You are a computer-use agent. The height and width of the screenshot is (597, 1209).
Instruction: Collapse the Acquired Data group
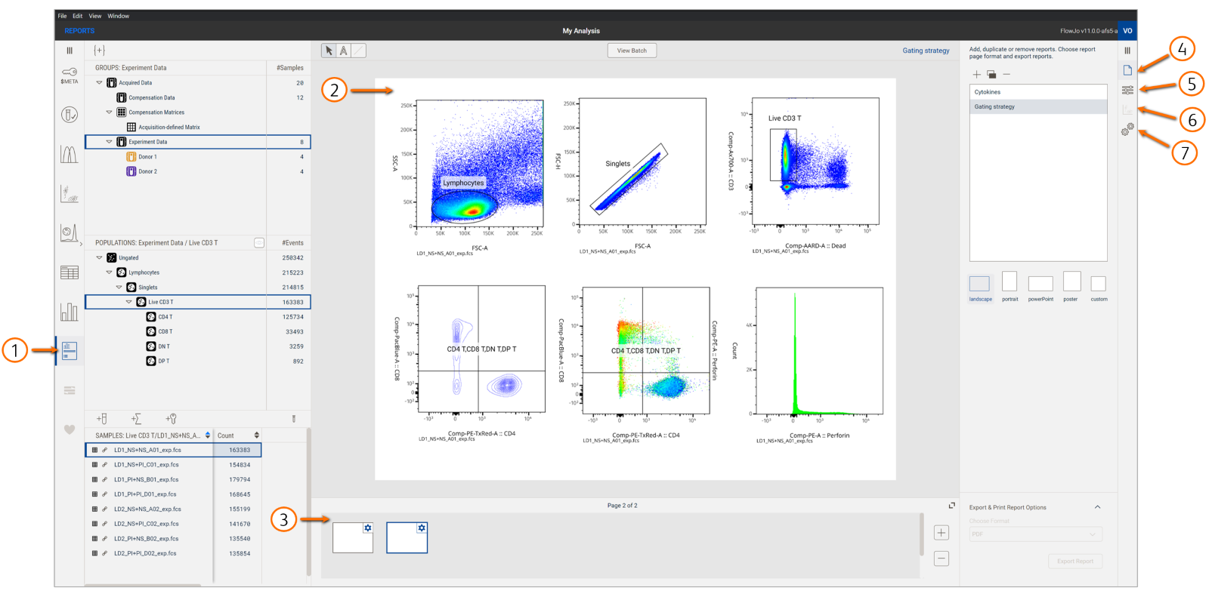tap(100, 83)
